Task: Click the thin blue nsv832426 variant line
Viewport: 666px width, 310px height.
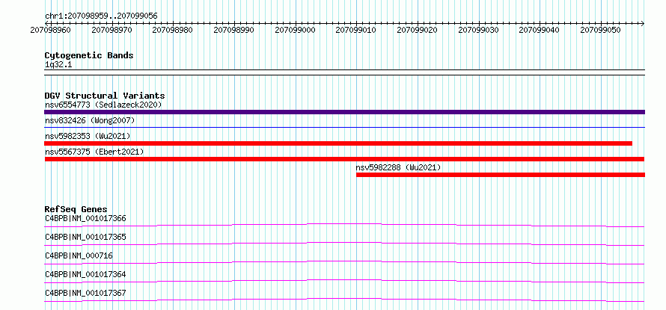Action: pos(344,127)
